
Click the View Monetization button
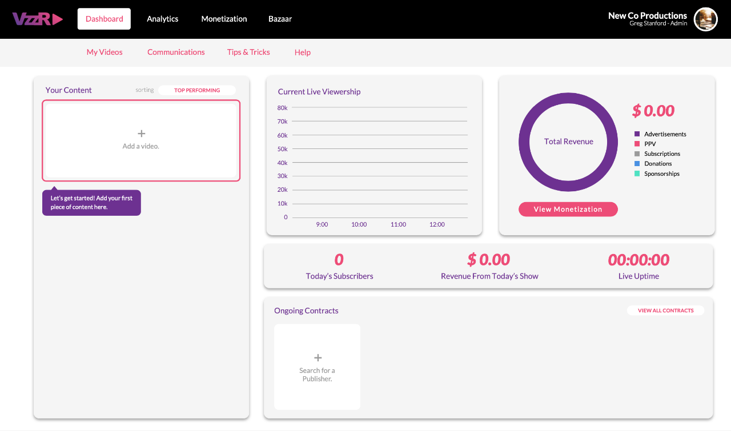pyautogui.click(x=568, y=210)
